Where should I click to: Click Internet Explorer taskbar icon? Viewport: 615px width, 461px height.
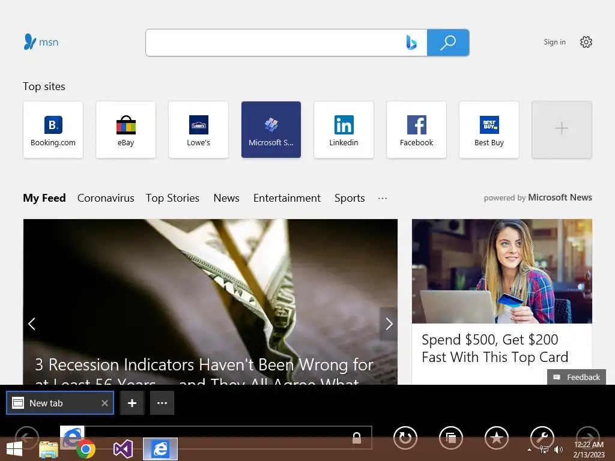[160, 449]
